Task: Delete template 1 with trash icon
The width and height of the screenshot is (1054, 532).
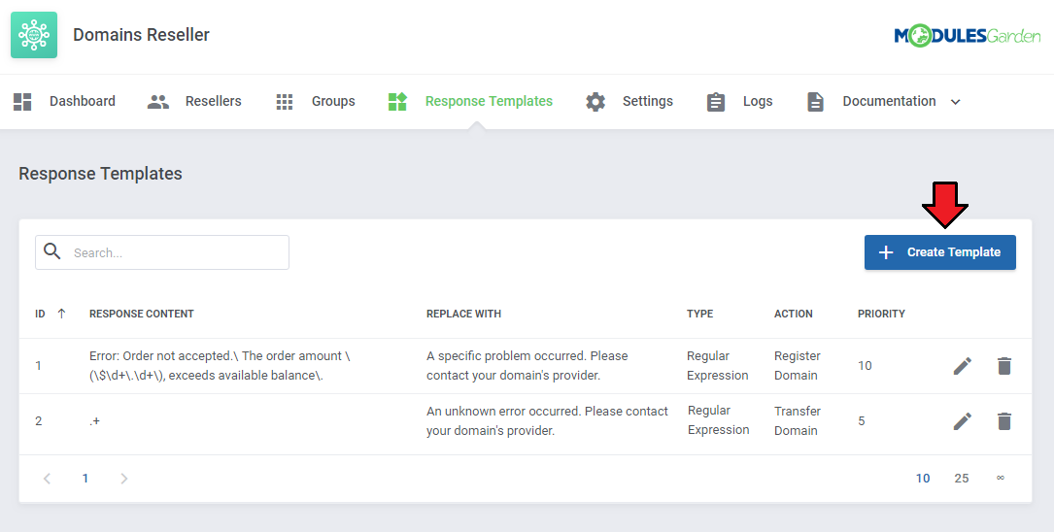Action: 1004,366
